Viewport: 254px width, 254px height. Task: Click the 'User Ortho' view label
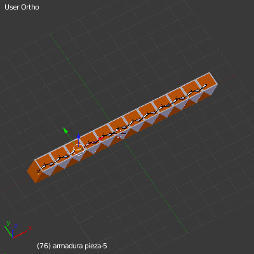pyautogui.click(x=22, y=7)
